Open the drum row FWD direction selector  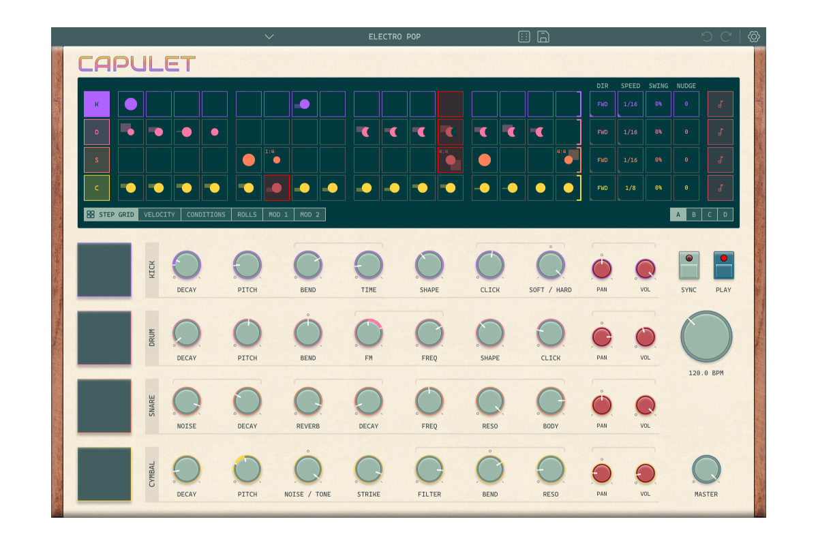click(603, 132)
